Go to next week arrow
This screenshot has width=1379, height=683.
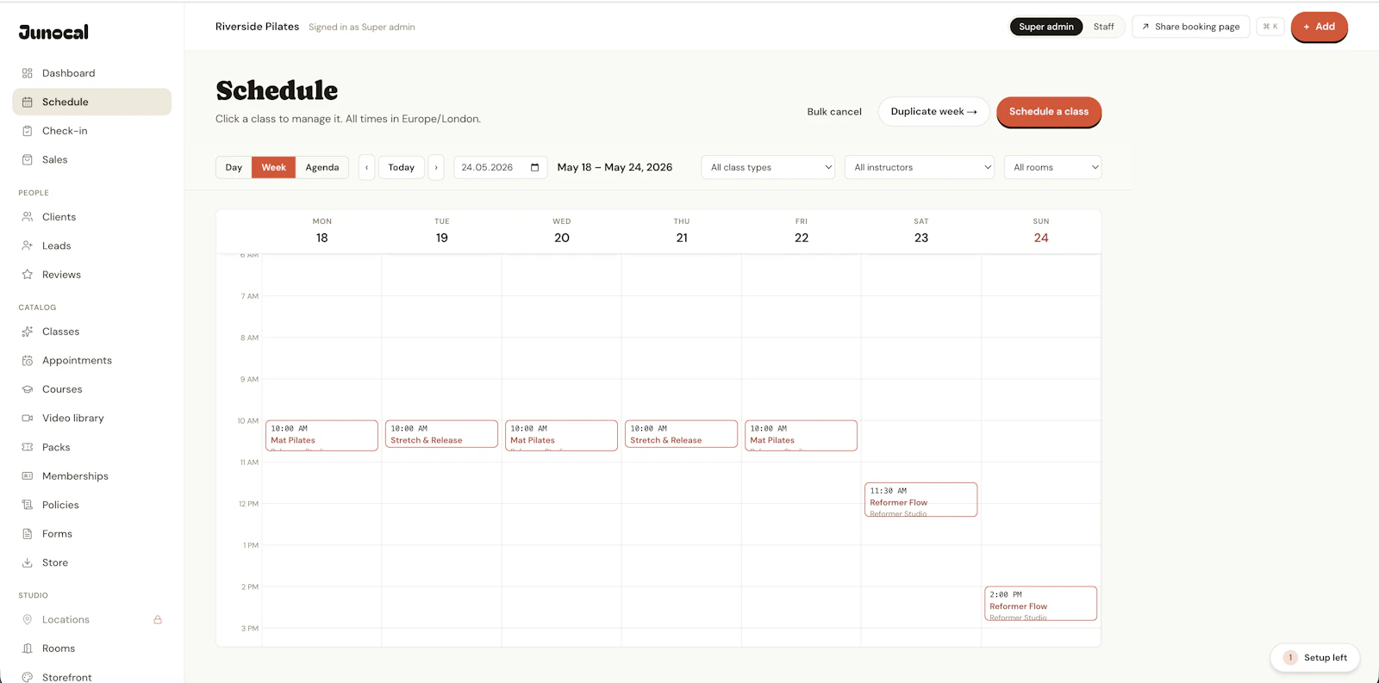point(436,167)
